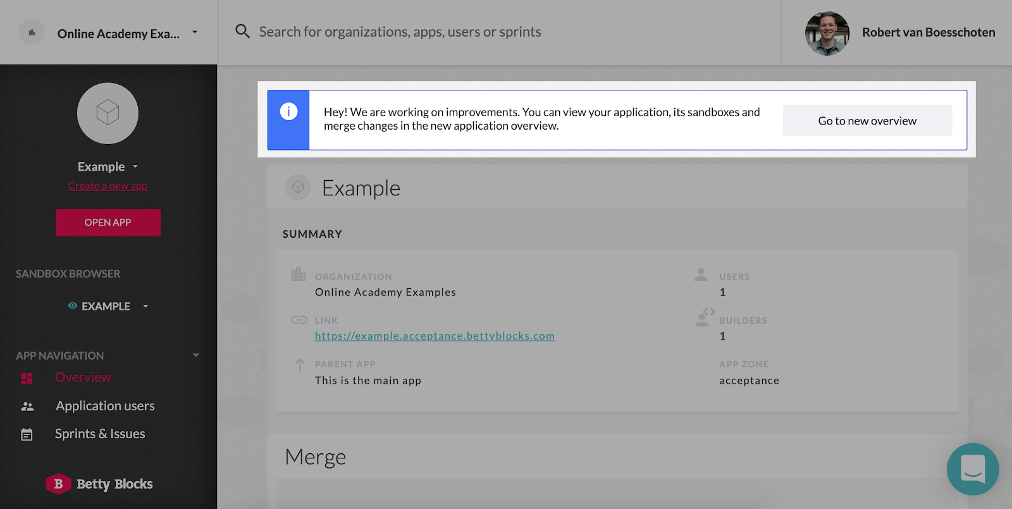Viewport: 1012px width, 509px height.
Task: Expand the Online Academy Examples organization dropdown
Action: (195, 32)
